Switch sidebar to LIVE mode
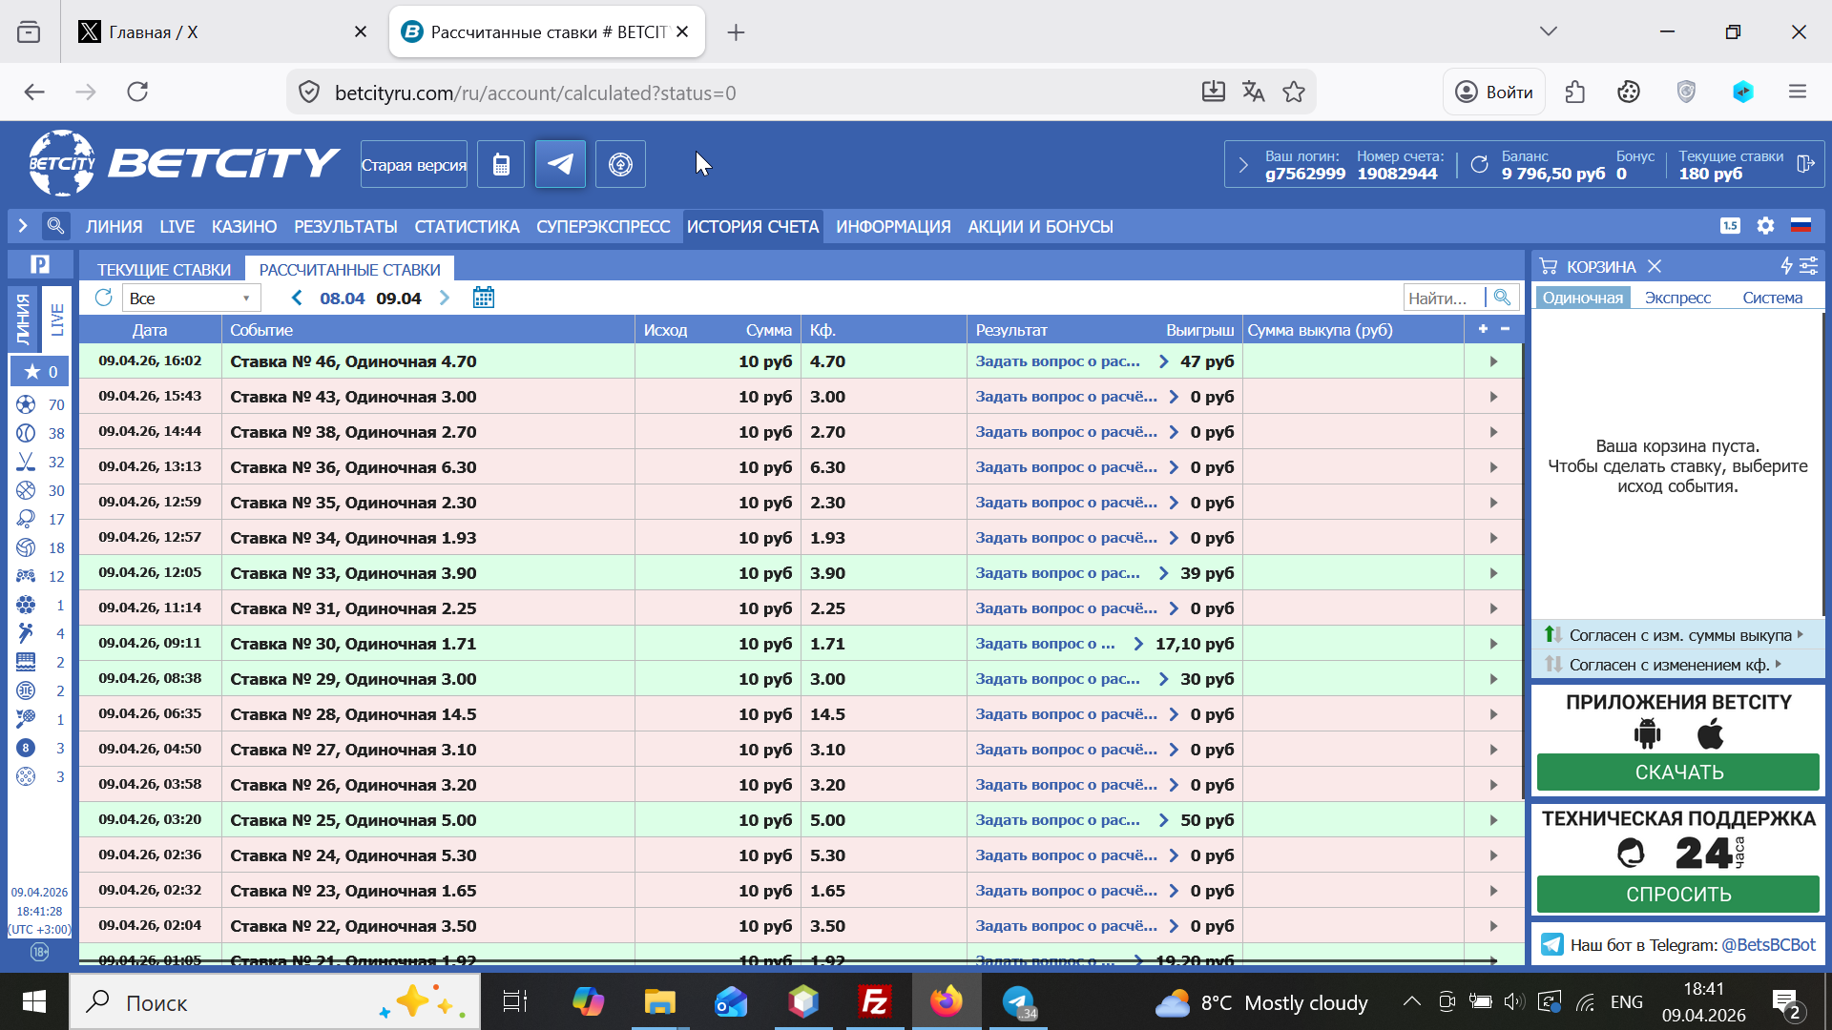Screen dimensions: 1832x1030 coord(57,319)
